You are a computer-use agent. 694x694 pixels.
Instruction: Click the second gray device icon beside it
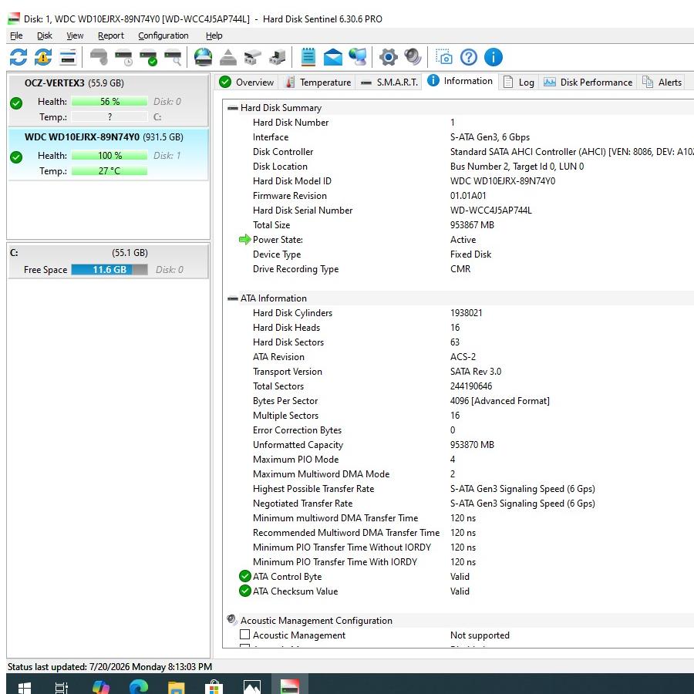(x=278, y=57)
